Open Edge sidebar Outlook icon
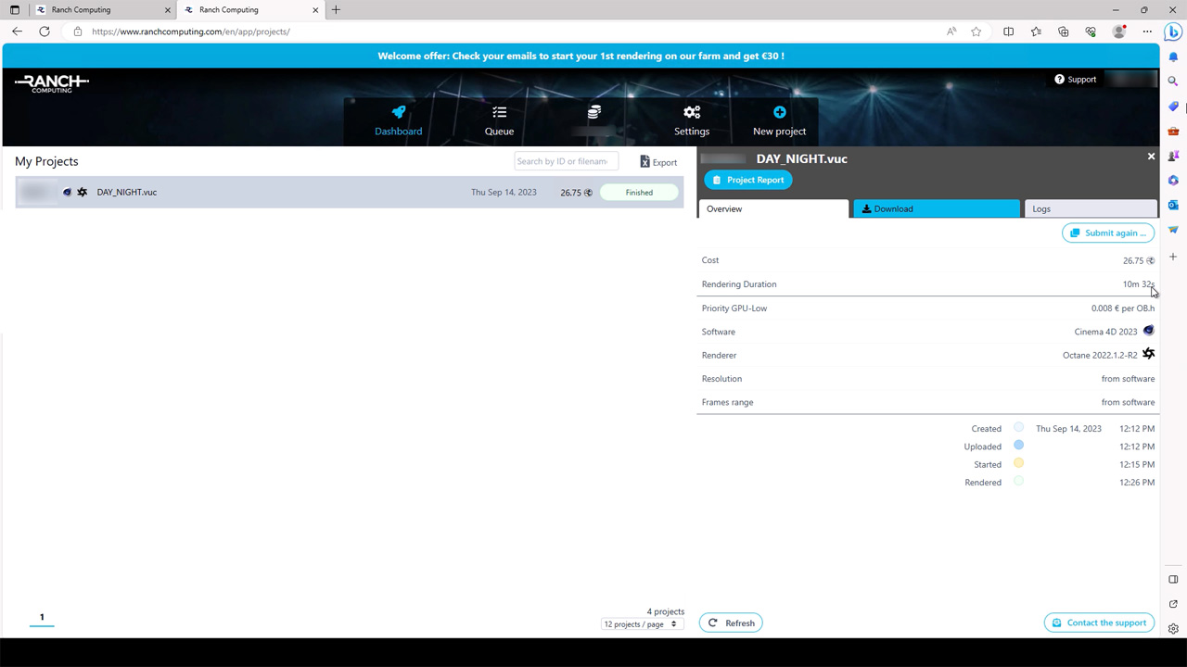The width and height of the screenshot is (1187, 667). (x=1173, y=205)
